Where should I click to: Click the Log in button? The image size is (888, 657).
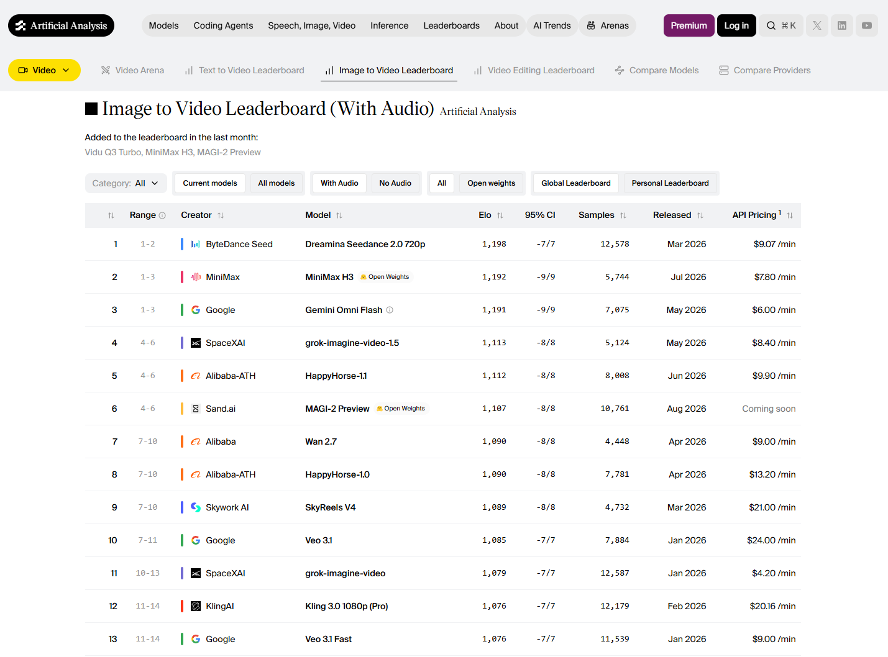tap(736, 25)
